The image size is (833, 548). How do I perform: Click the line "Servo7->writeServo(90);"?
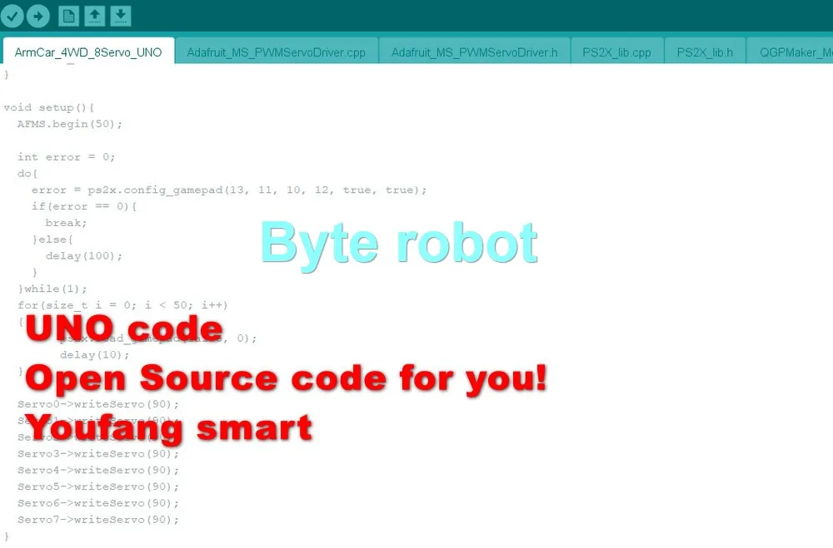[x=98, y=520]
